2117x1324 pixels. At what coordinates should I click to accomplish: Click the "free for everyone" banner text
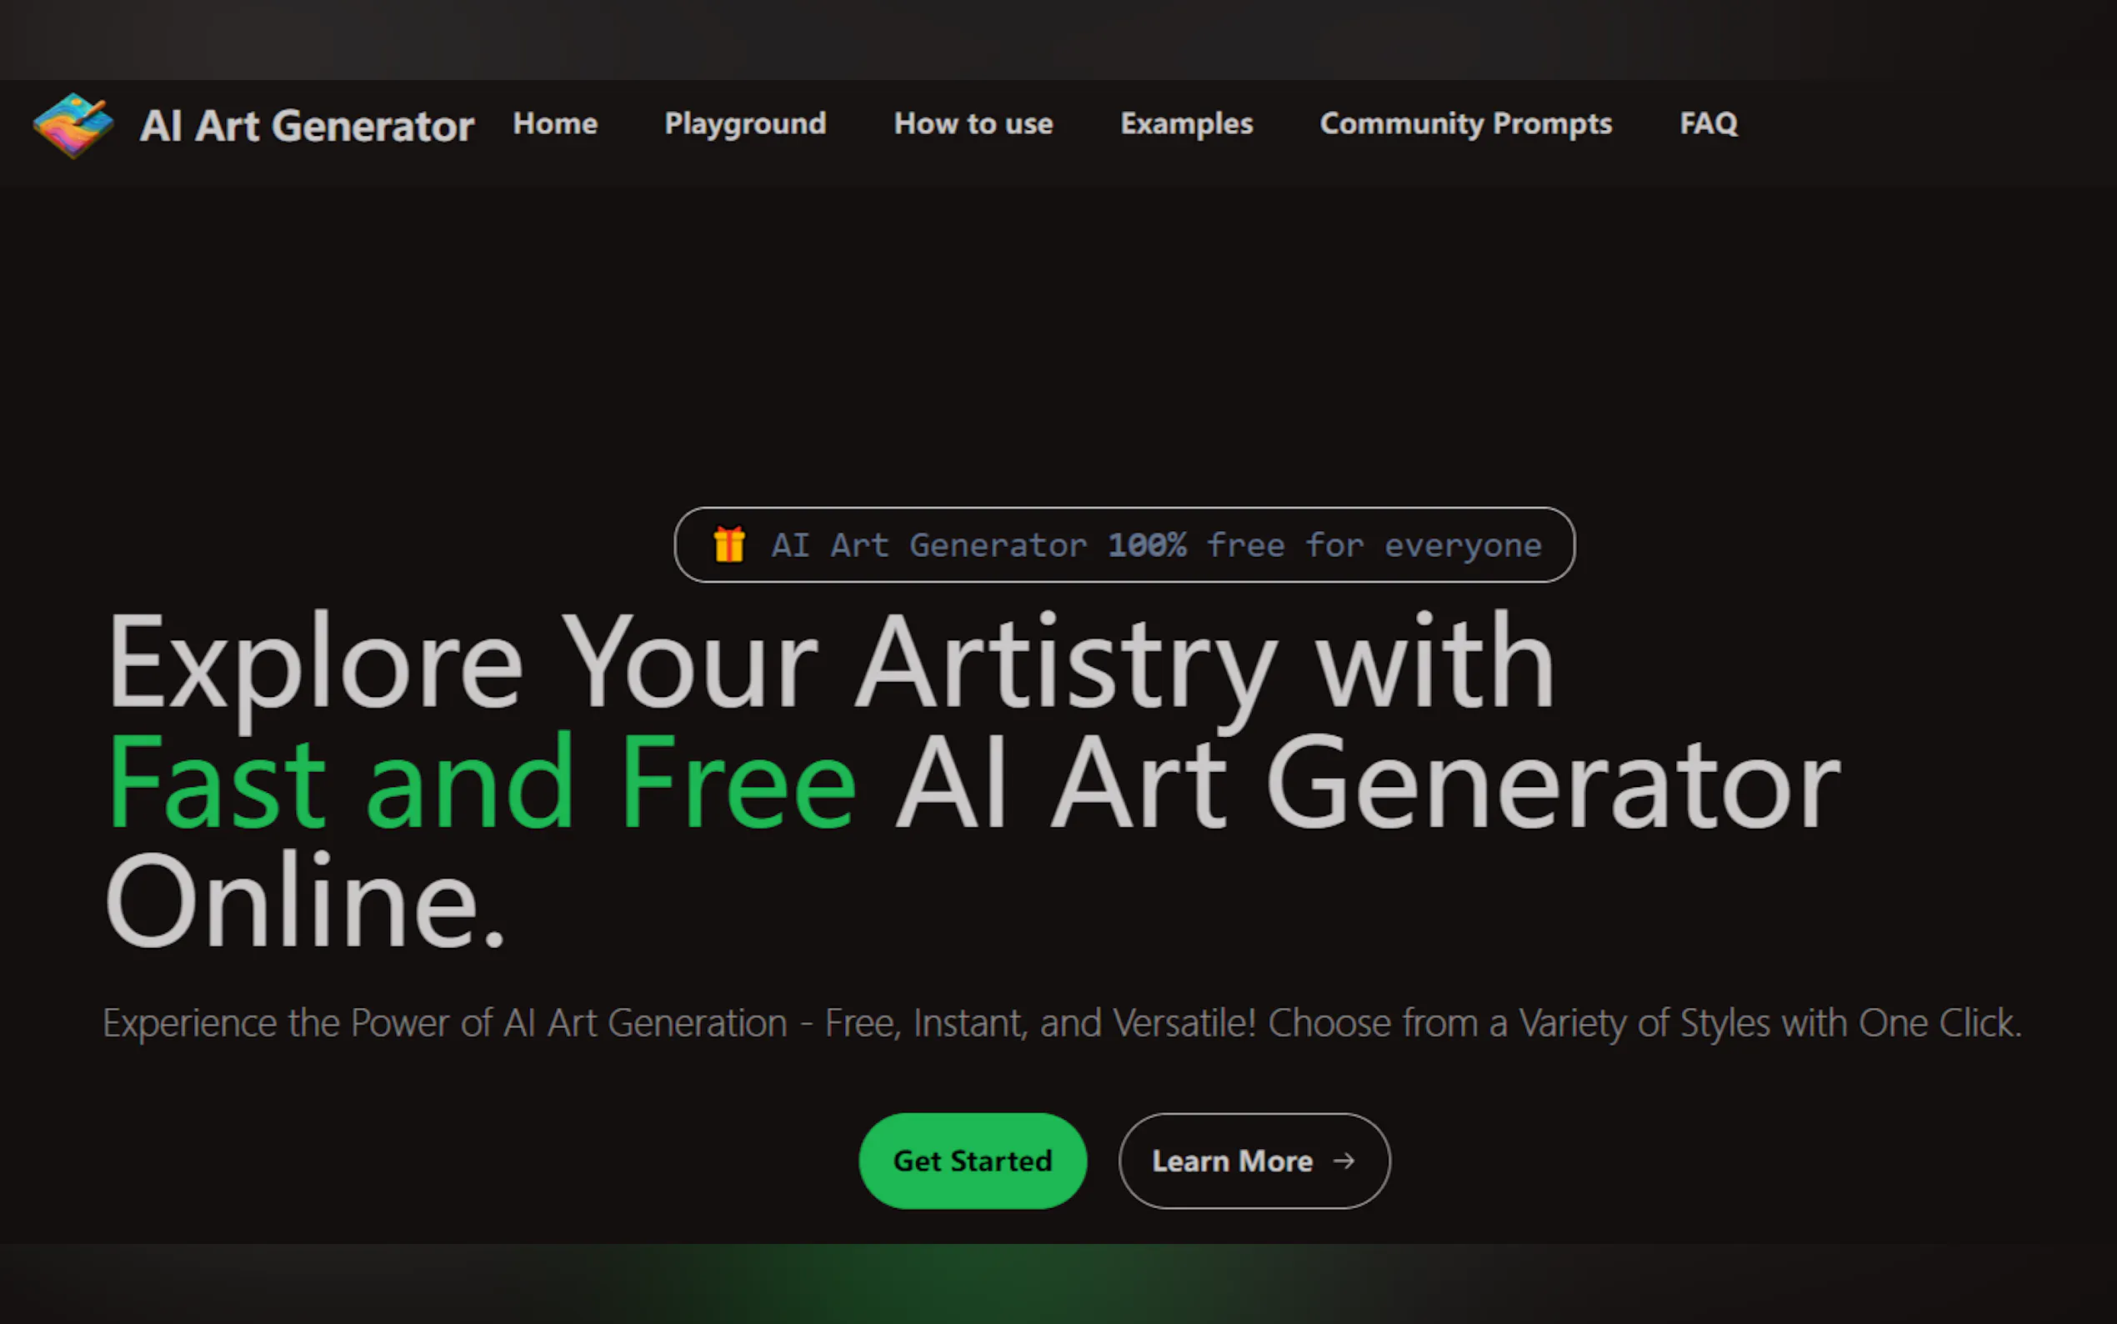pos(1374,544)
